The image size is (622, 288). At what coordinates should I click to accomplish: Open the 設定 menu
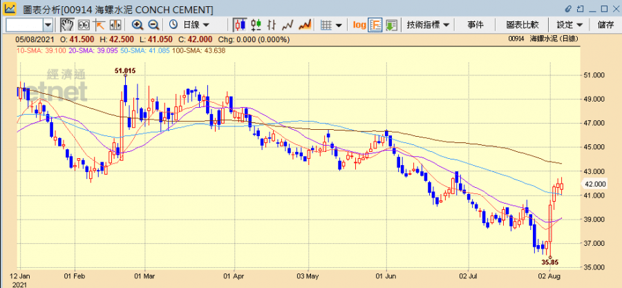coord(569,25)
